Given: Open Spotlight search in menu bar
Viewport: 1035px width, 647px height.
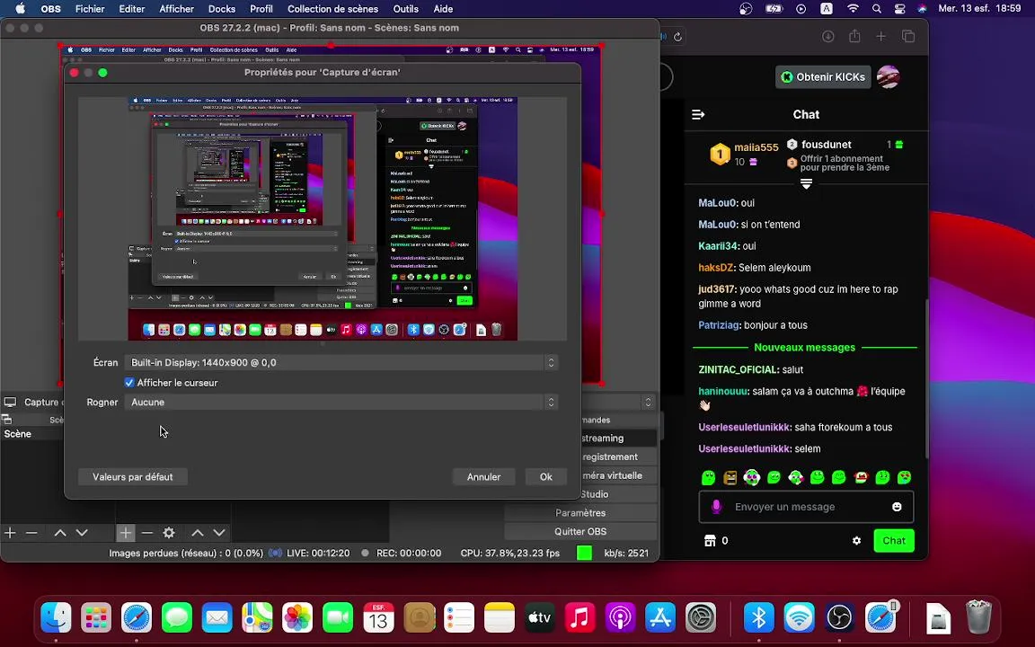Looking at the screenshot, I should pyautogui.click(x=877, y=9).
